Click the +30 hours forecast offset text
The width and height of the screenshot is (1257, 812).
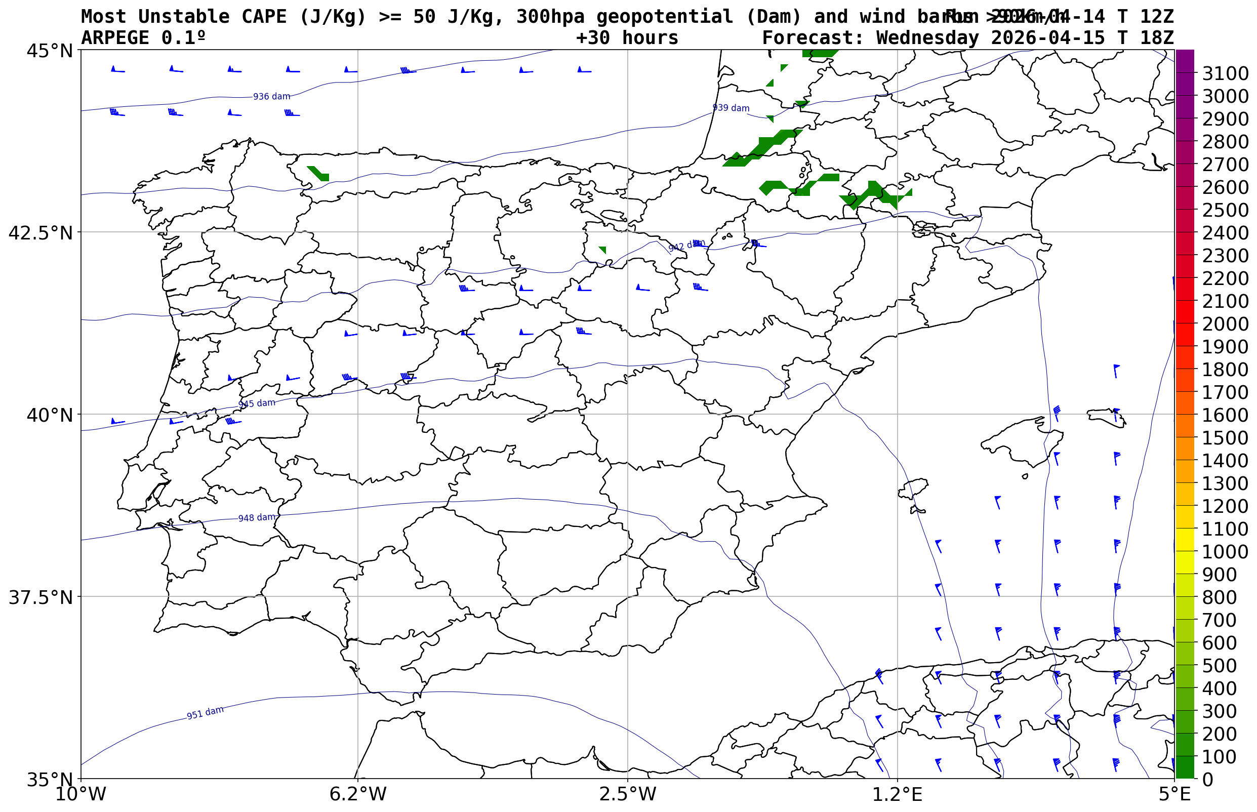pos(627,38)
